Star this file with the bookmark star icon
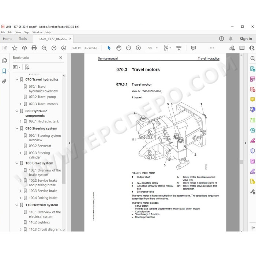Screen dimensions: 256x256 click(x=15, y=48)
